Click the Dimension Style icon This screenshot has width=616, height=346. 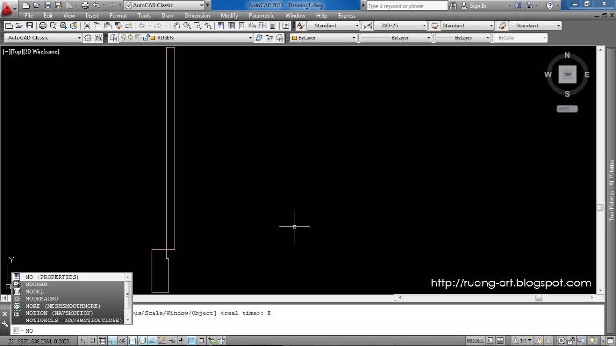368,25
